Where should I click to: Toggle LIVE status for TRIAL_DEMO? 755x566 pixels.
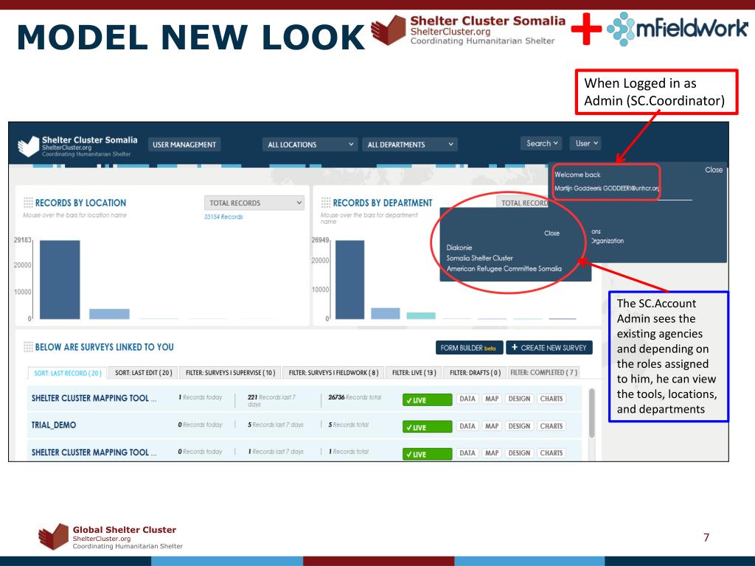pyautogui.click(x=427, y=427)
